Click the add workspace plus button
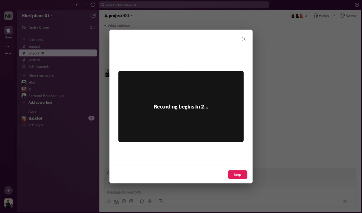The width and height of the screenshot is (362, 213). pos(8,190)
